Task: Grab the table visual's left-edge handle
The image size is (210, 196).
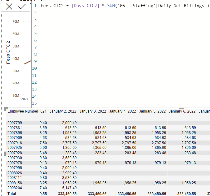Action: pyautogui.click(x=5, y=154)
